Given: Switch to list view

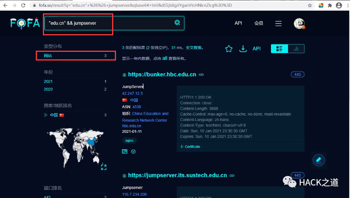Looking at the screenshot, I should tap(279, 49).
